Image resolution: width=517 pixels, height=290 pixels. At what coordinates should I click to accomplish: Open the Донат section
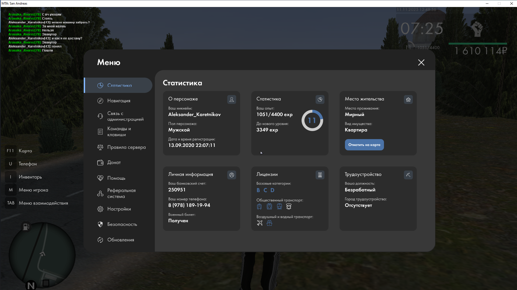click(114, 162)
